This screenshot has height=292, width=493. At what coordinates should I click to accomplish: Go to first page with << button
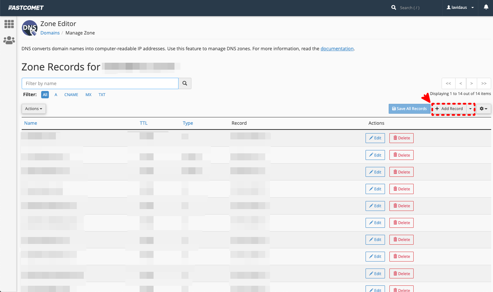coord(448,83)
